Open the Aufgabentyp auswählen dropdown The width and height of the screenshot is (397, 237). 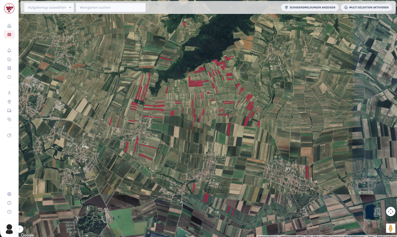49,7
